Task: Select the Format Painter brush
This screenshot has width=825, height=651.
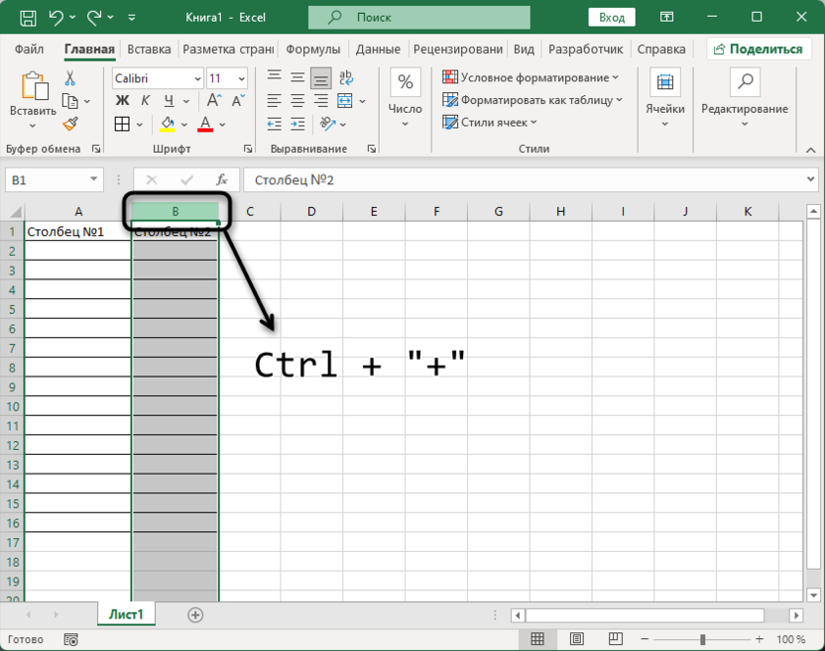Action: [70, 124]
